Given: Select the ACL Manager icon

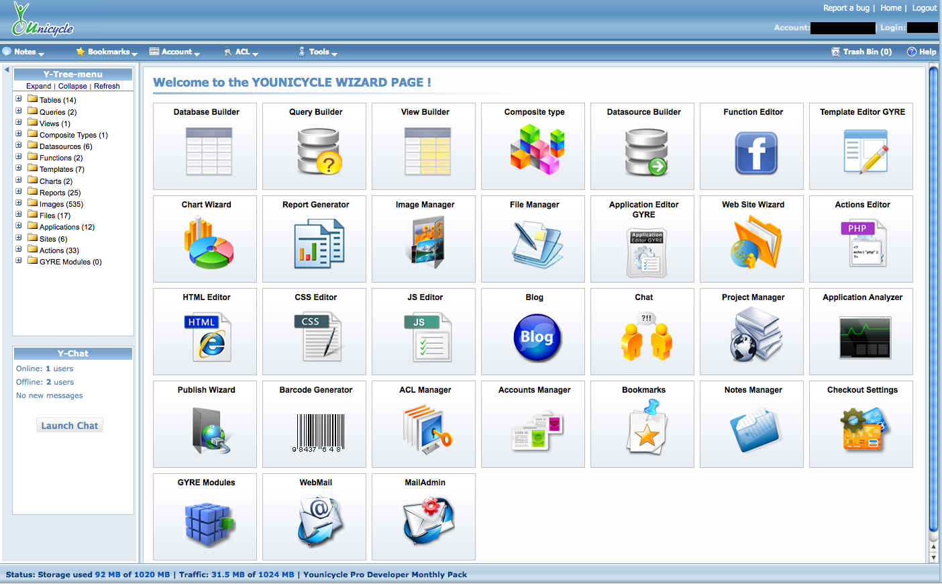Looking at the screenshot, I should click(427, 430).
